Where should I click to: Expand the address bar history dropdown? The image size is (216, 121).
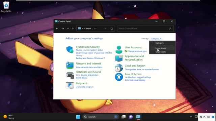pos(105,29)
